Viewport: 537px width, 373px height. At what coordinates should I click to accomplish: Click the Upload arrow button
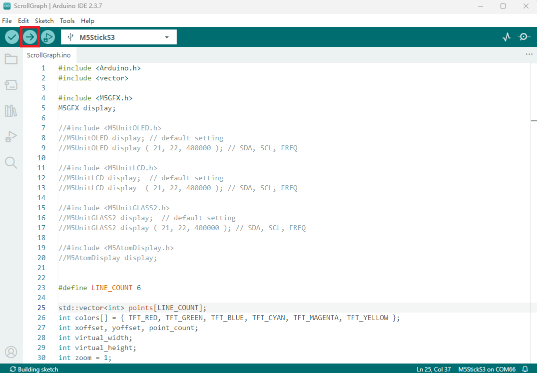[30, 37]
